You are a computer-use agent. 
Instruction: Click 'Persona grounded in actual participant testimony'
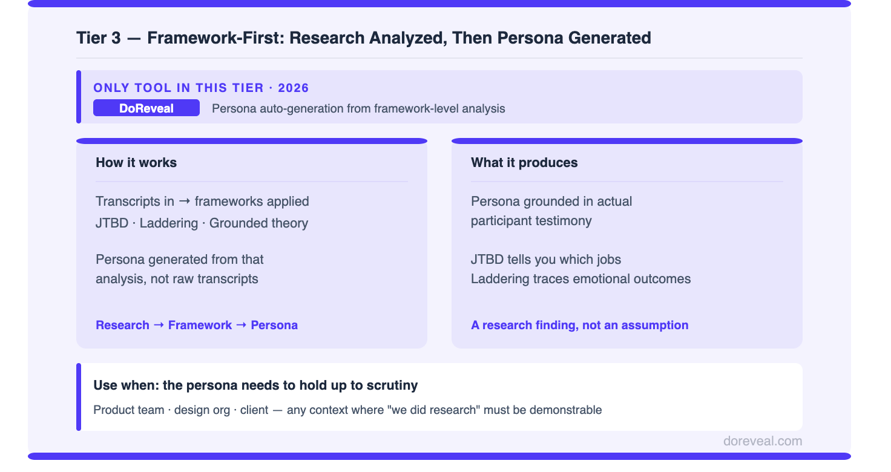[551, 211]
